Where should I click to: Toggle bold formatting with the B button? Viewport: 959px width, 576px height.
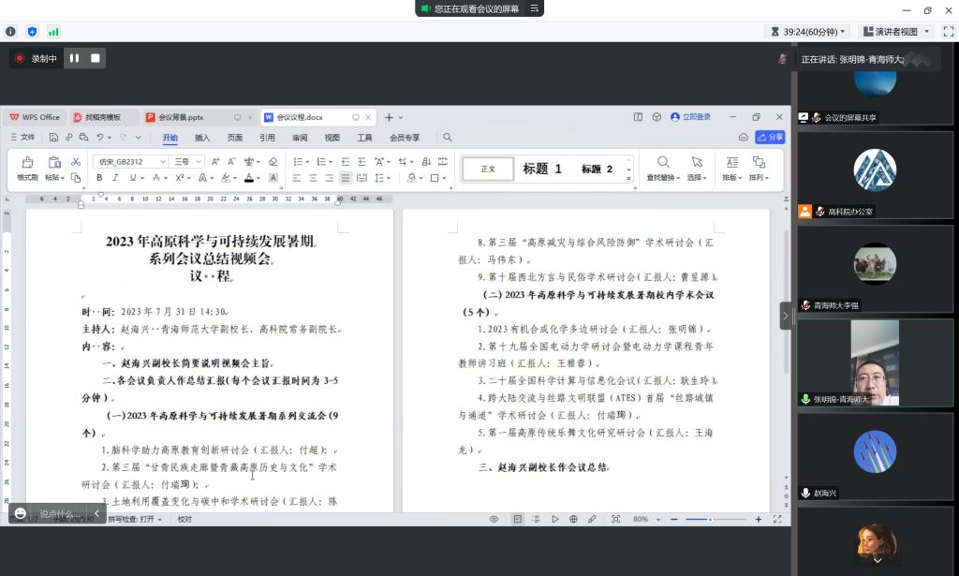point(99,176)
